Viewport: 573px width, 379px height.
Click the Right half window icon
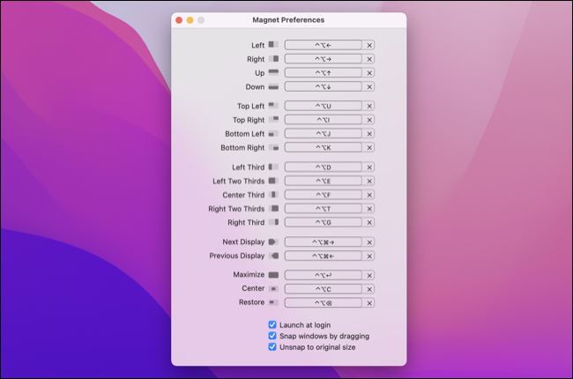click(273, 58)
